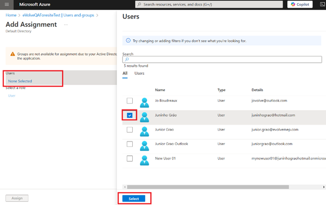Check the Junior Grao checkbox
This screenshot has width=326, height=205.
click(130, 130)
